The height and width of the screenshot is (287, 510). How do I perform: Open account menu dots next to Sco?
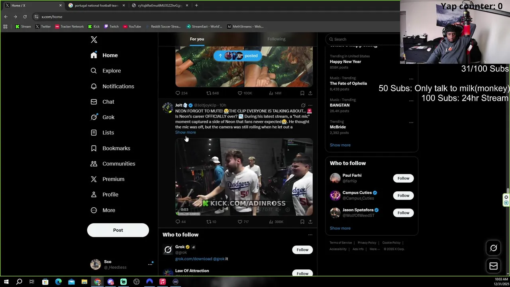[150, 264]
